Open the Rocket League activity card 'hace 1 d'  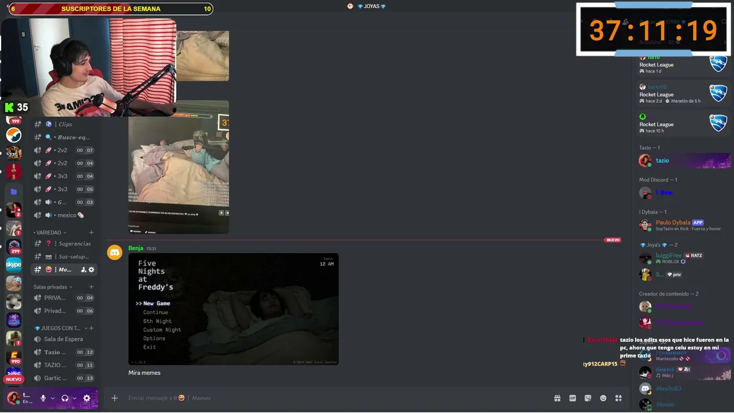click(684, 64)
